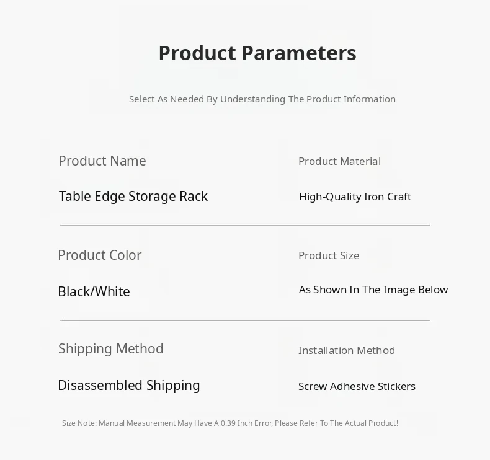Click the word "Product" in the main heading
Viewport: 490px width, 460px height.
(x=197, y=53)
